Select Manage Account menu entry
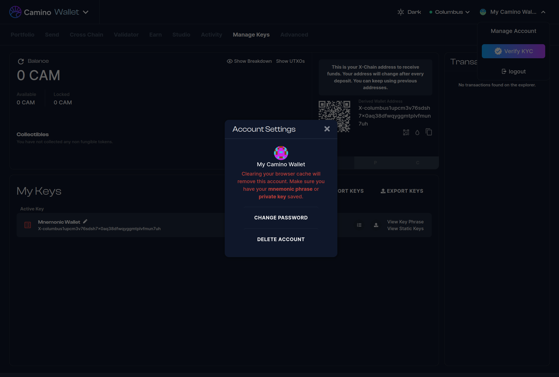Viewport: 559px width, 377px height. [x=513, y=31]
